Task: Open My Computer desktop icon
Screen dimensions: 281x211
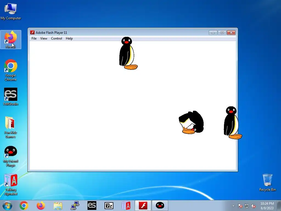Action: [11, 11]
